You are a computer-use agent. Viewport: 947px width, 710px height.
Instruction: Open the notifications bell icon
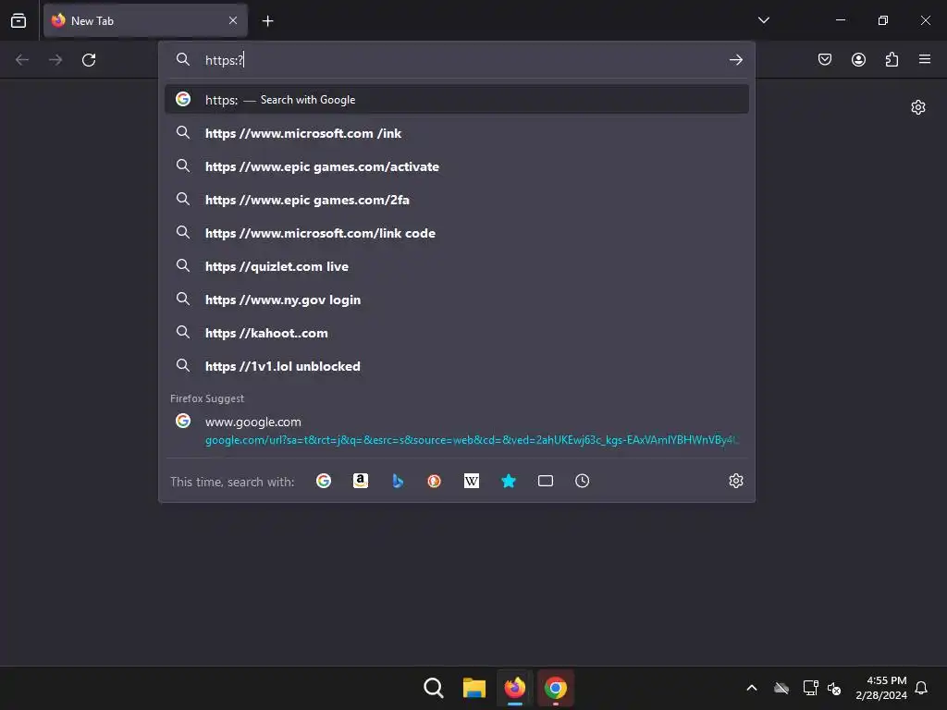point(921,688)
